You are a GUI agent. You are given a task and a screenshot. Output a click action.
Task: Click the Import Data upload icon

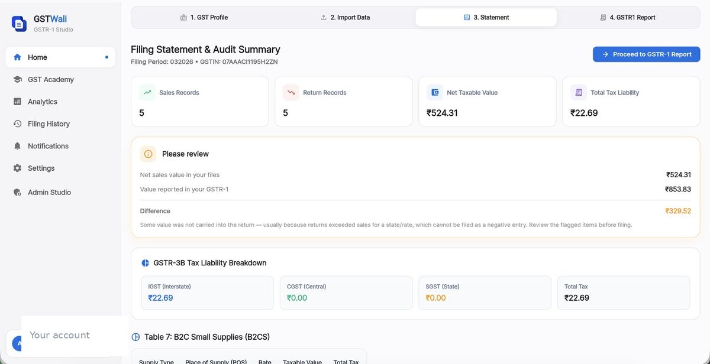point(324,18)
